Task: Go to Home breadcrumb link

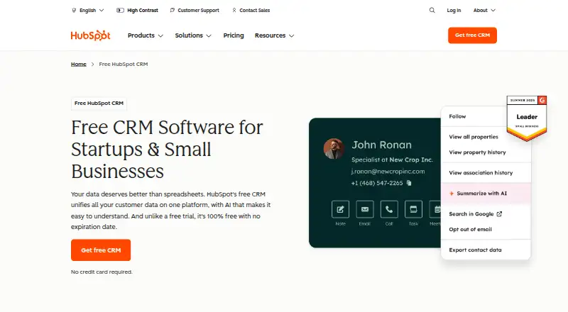Action: coord(79,64)
